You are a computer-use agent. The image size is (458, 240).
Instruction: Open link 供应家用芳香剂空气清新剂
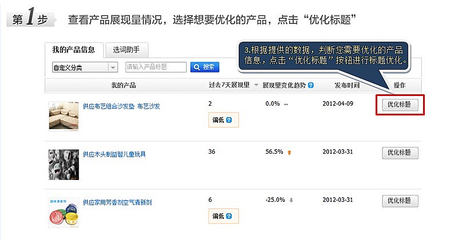[x=117, y=202]
